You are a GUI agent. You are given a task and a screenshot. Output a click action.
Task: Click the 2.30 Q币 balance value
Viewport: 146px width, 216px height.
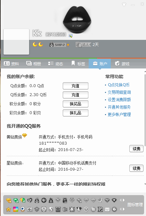38,95
